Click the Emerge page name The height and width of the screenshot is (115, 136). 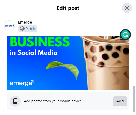25,22
